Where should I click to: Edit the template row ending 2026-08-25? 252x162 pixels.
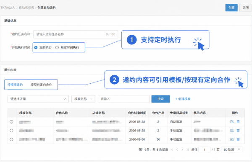(232, 131)
